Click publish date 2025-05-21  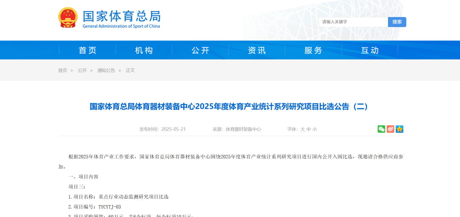click(x=173, y=129)
